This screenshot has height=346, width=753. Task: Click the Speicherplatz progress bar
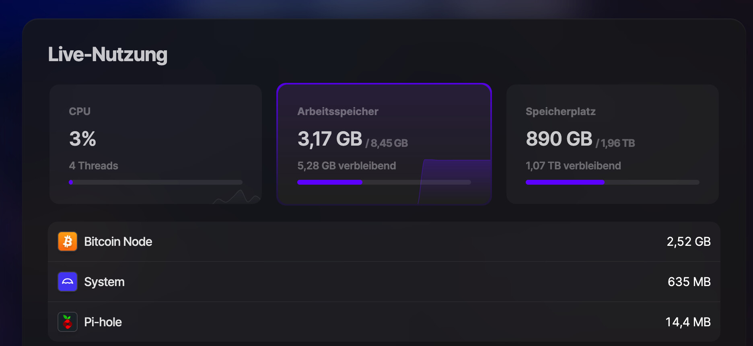click(612, 182)
